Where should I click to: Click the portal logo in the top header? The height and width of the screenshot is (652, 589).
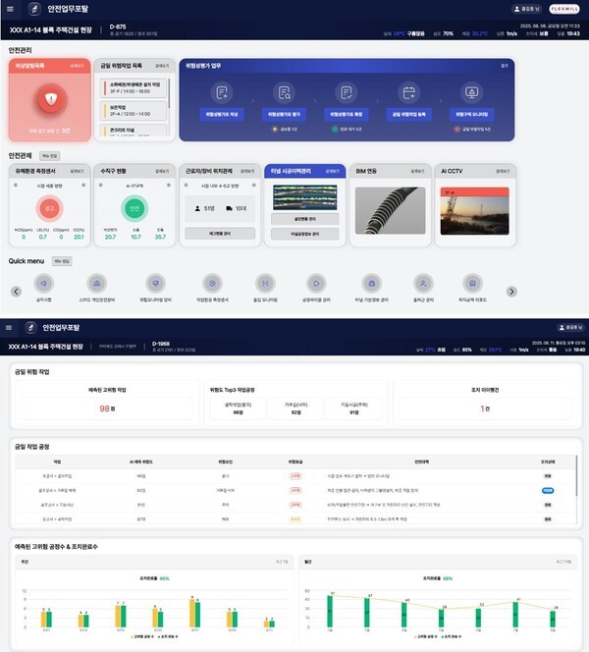pos(34,9)
